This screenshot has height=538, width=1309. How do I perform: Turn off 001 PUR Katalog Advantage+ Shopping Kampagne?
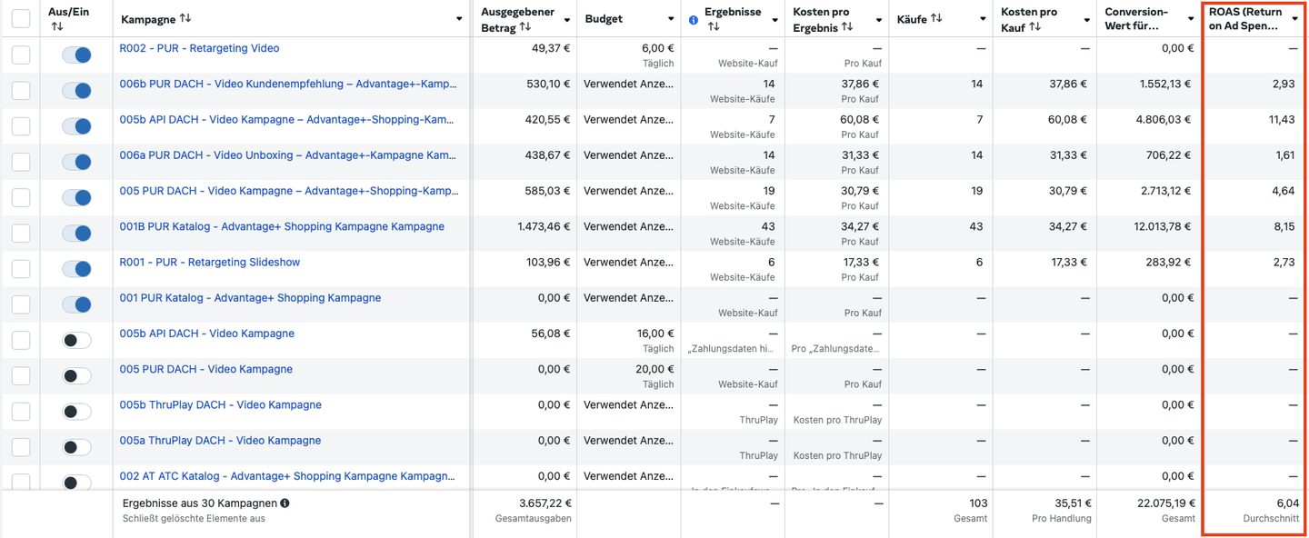(x=77, y=304)
